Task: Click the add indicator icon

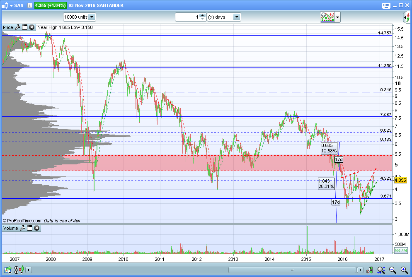Action: [x=327, y=17]
